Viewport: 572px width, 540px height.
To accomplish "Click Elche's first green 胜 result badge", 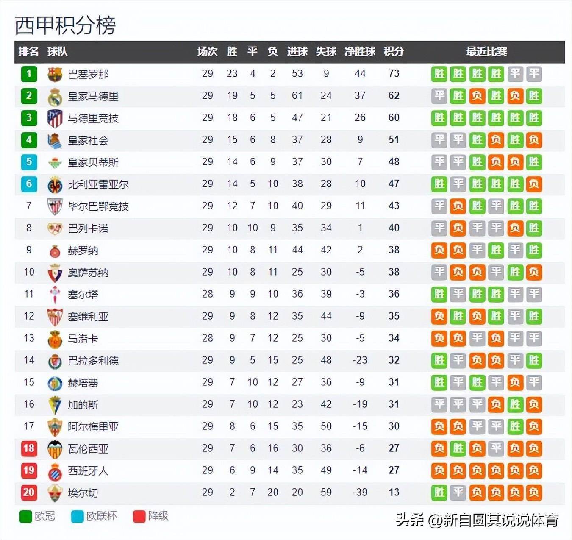I will pyautogui.click(x=439, y=493).
